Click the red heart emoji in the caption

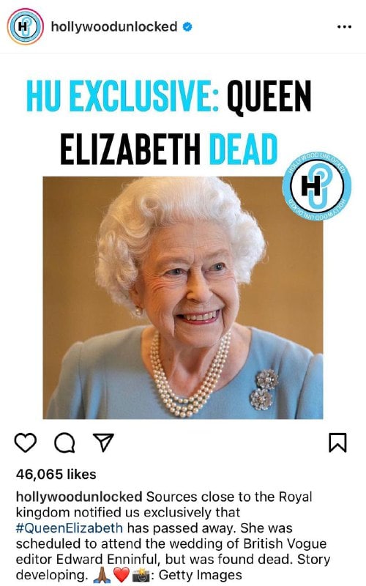coord(121,575)
